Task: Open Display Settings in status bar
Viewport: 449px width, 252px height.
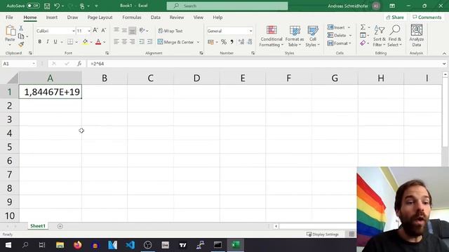Action: [x=323, y=234]
